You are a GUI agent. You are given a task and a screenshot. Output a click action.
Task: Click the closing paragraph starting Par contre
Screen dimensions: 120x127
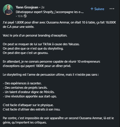58,120
